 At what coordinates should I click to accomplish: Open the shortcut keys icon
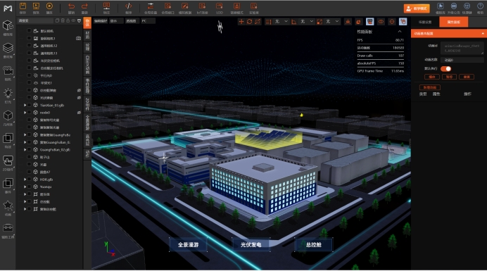(x=467, y=6)
